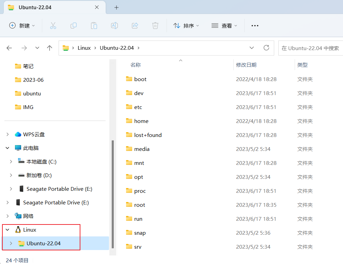The width and height of the screenshot is (343, 264).
Task: Refresh the current folder view
Action: [266, 48]
